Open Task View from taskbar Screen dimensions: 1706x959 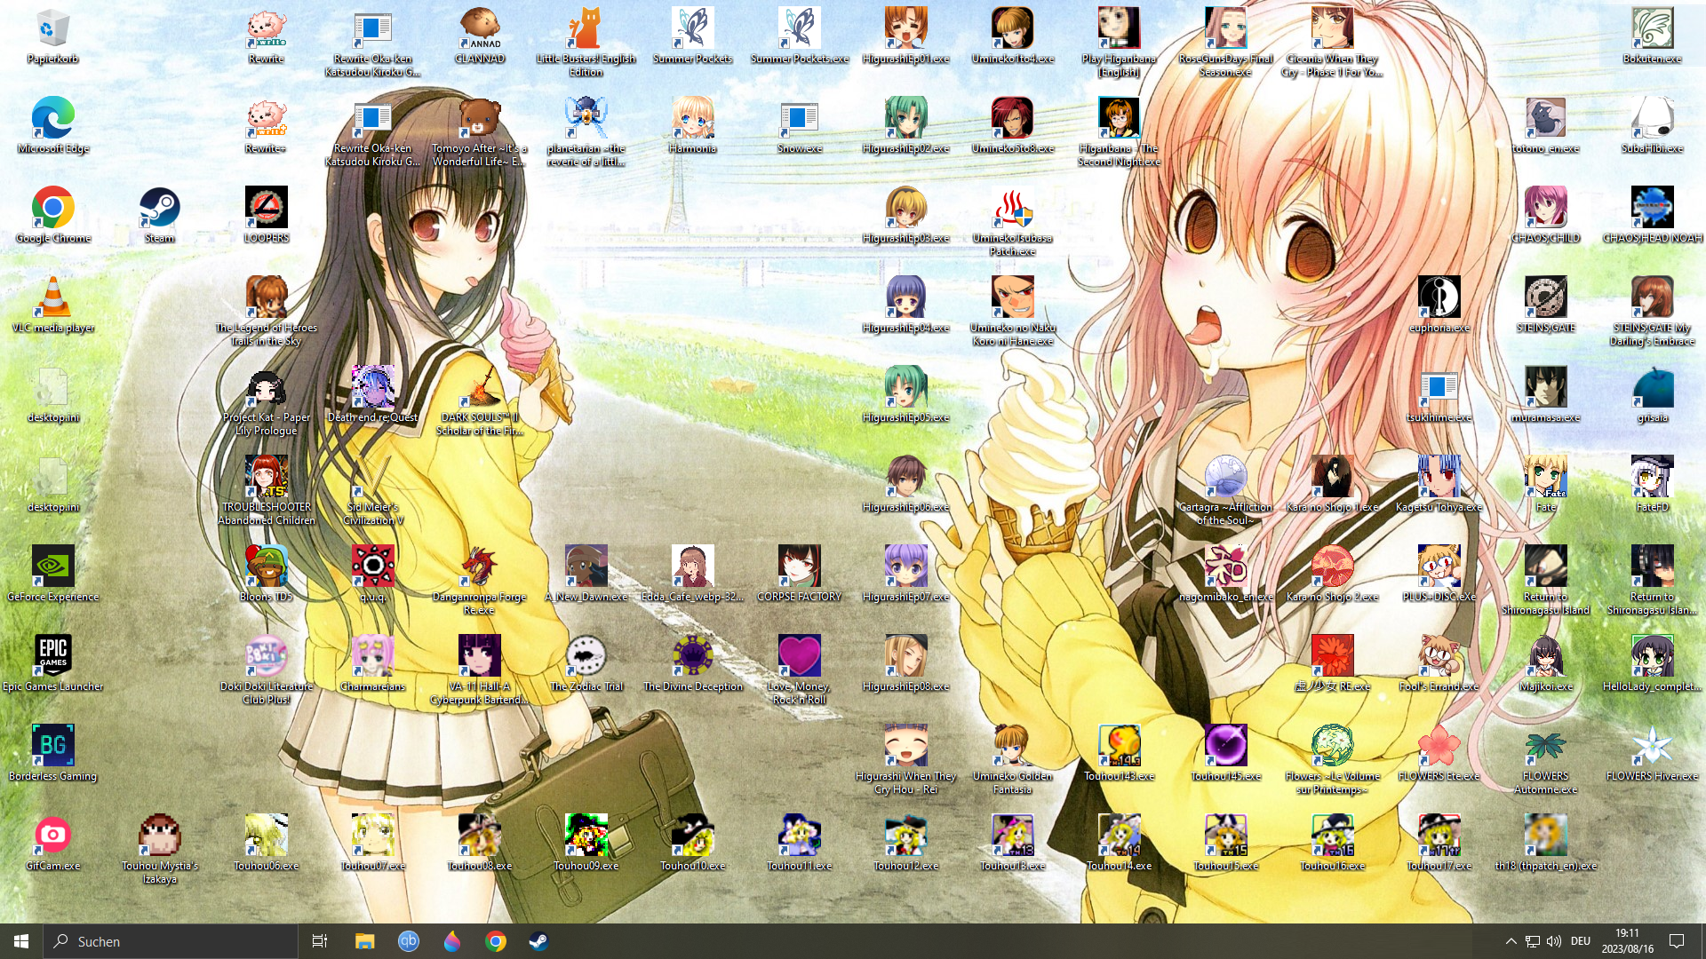320,941
